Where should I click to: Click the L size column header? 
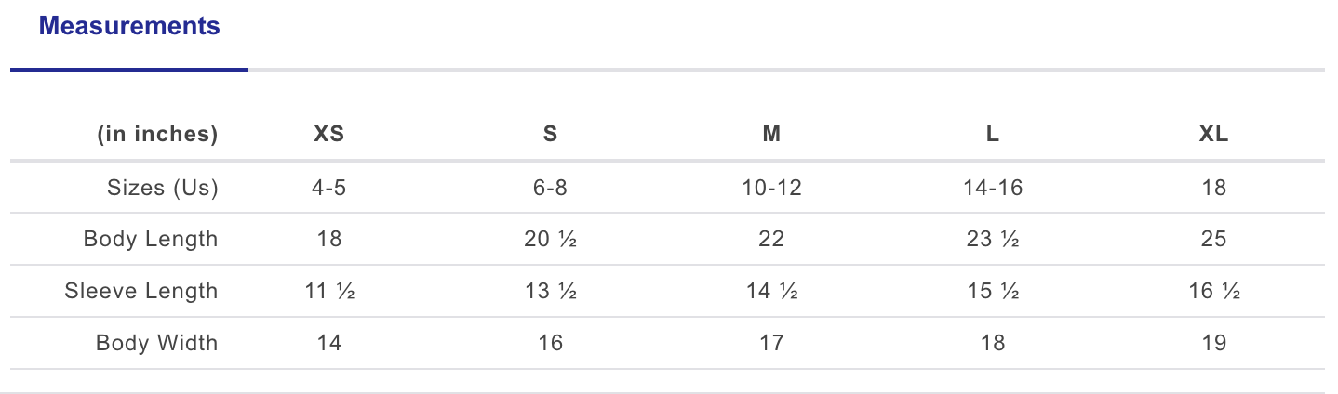[993, 134]
